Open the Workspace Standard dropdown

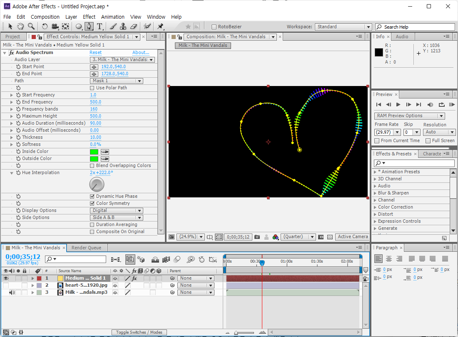point(343,27)
